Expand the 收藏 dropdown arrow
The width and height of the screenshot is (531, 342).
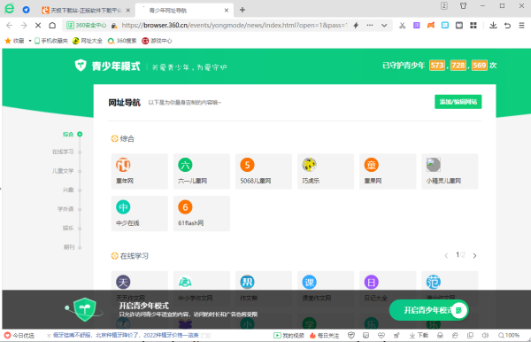(x=30, y=41)
